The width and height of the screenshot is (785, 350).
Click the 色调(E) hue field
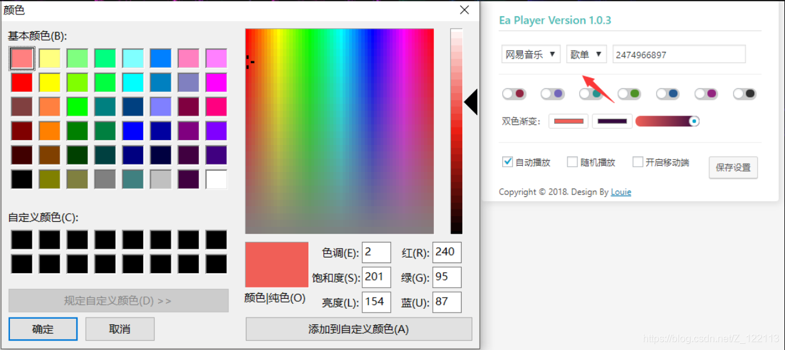tap(377, 252)
